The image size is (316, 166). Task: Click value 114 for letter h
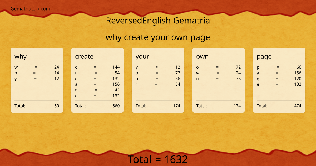click(56, 73)
